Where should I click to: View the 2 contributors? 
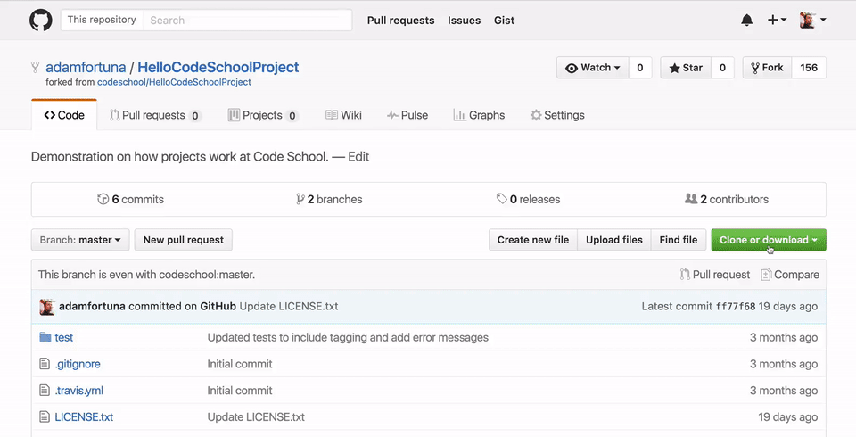click(x=727, y=200)
